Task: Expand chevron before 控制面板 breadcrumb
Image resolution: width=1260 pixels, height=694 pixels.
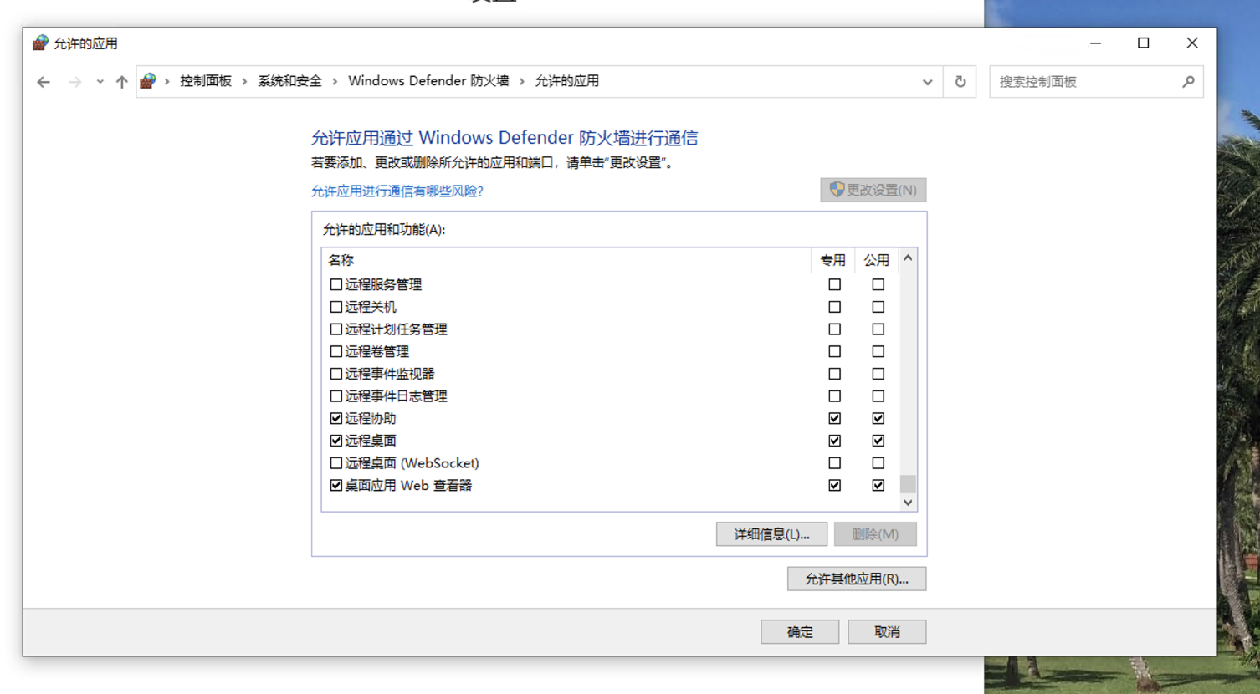Action: 167,81
